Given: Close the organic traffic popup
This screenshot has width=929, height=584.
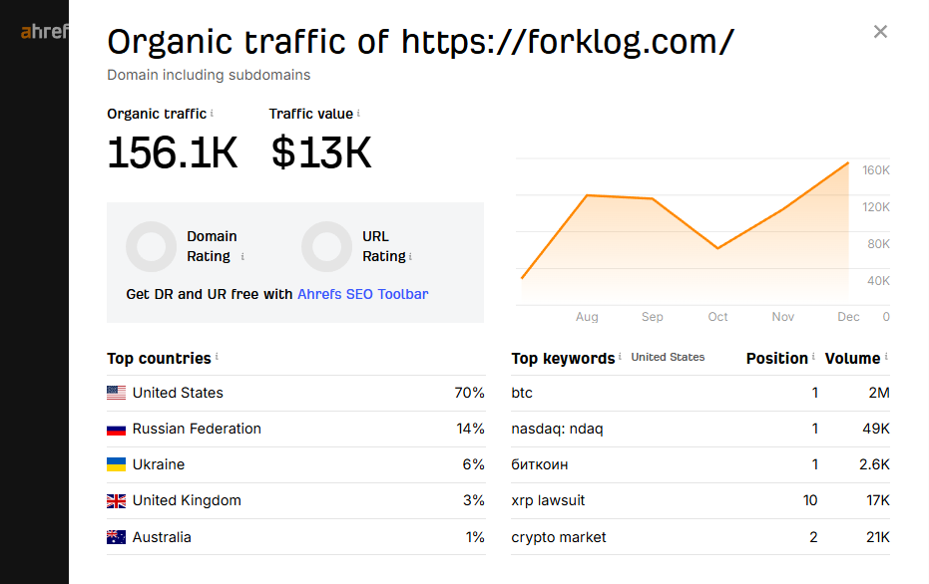Looking at the screenshot, I should tap(880, 32).
